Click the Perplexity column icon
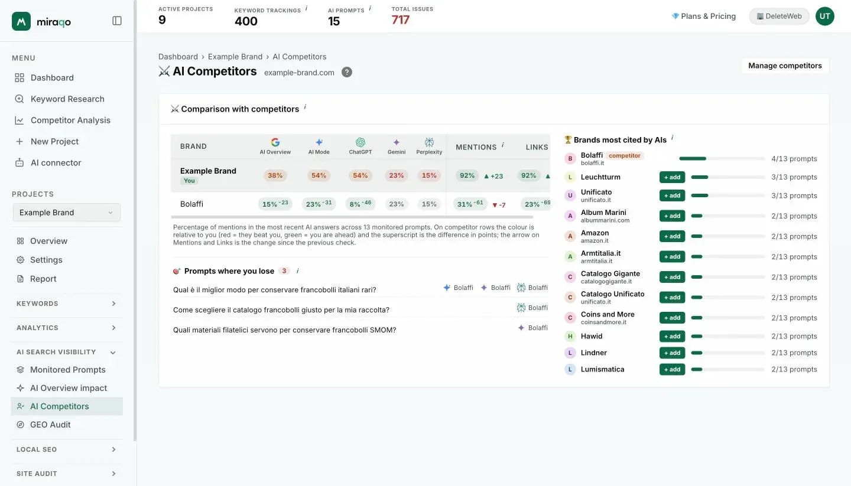851x486 pixels. point(429,142)
